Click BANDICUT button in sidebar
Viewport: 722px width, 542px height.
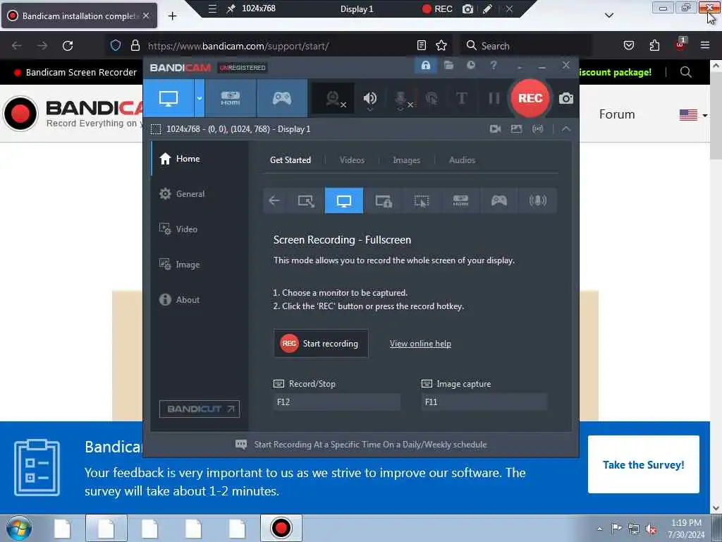[200, 409]
